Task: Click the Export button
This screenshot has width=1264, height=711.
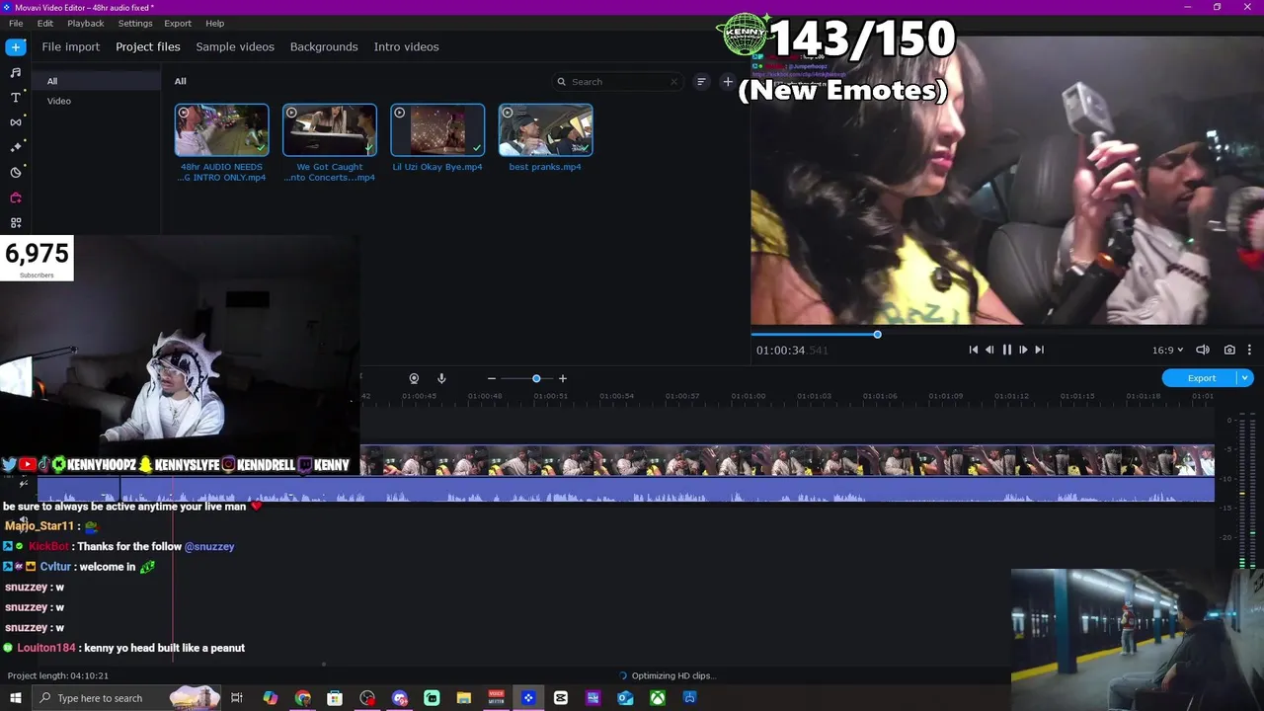Action: (1201, 378)
